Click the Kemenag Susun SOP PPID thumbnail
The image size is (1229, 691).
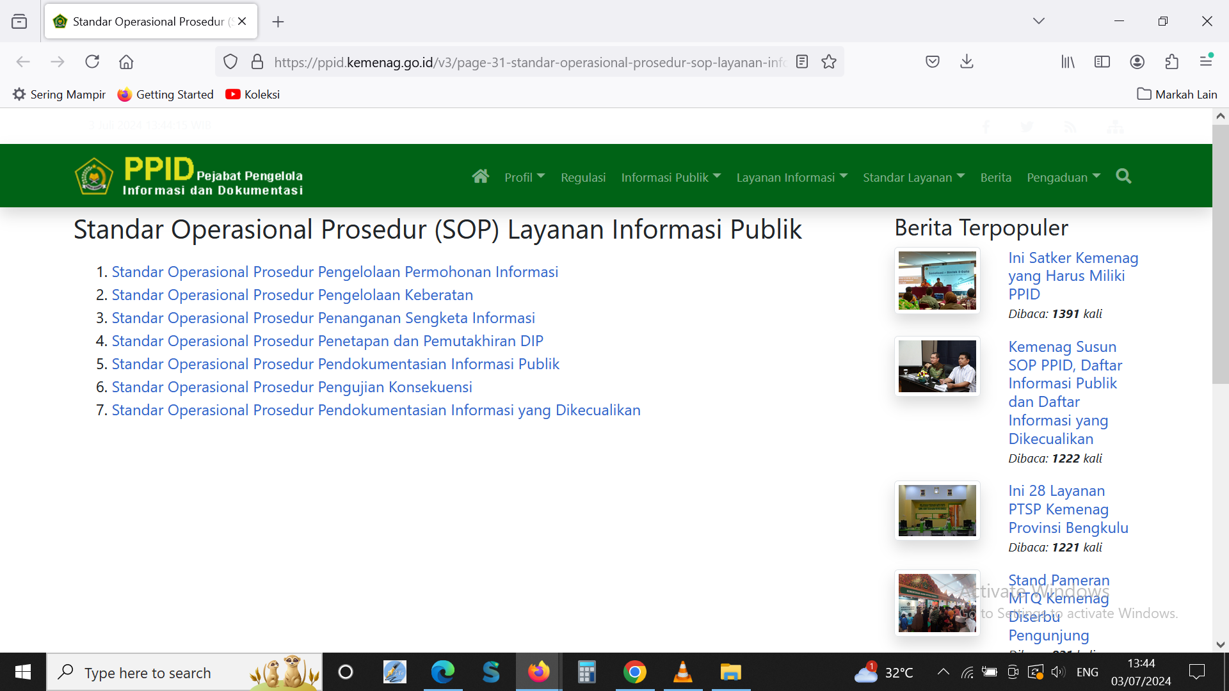[x=937, y=367]
